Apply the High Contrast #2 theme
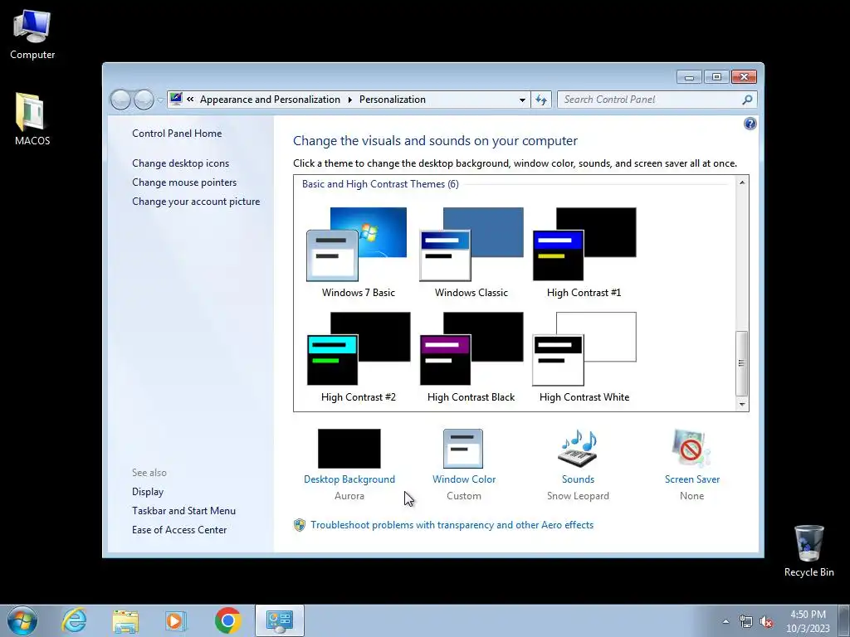Viewport: 850px width, 637px height. (358, 357)
